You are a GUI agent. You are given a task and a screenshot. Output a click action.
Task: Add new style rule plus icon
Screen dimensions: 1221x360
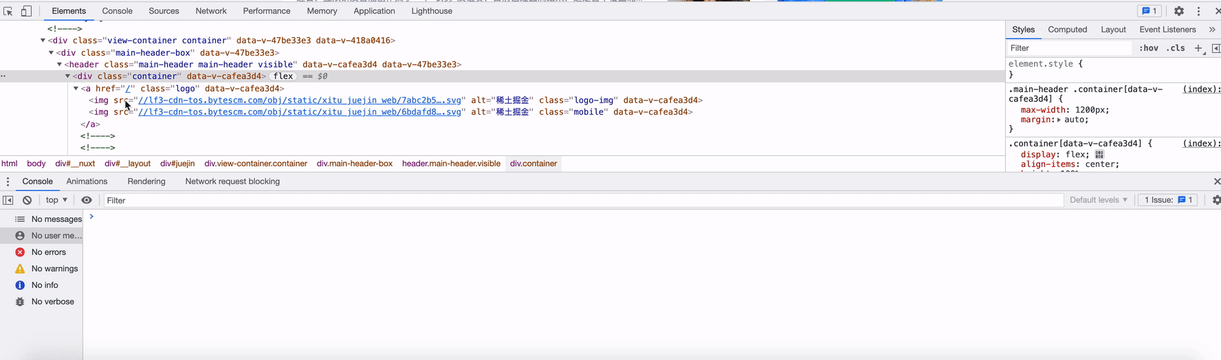point(1198,48)
